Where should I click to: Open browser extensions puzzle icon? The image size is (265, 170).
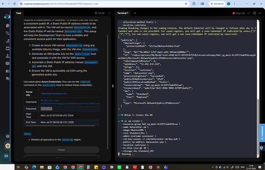click(x=194, y=4)
